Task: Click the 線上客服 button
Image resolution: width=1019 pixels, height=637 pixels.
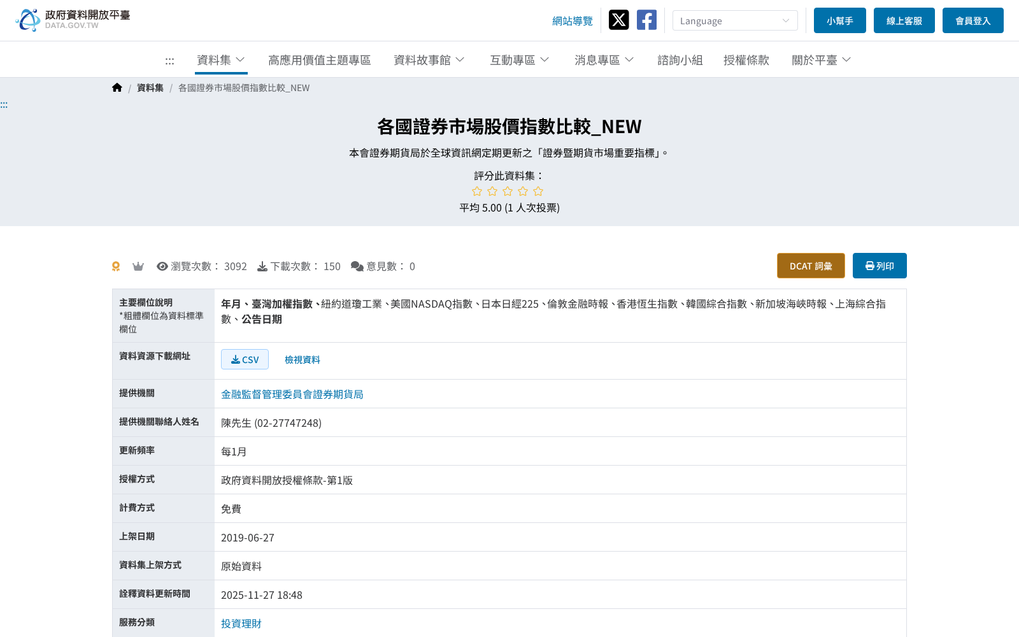Action: tap(904, 20)
